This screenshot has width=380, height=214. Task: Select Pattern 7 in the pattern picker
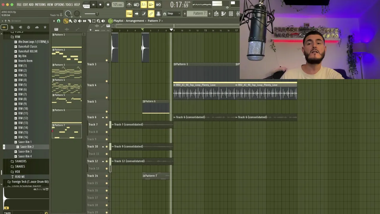coord(67,131)
